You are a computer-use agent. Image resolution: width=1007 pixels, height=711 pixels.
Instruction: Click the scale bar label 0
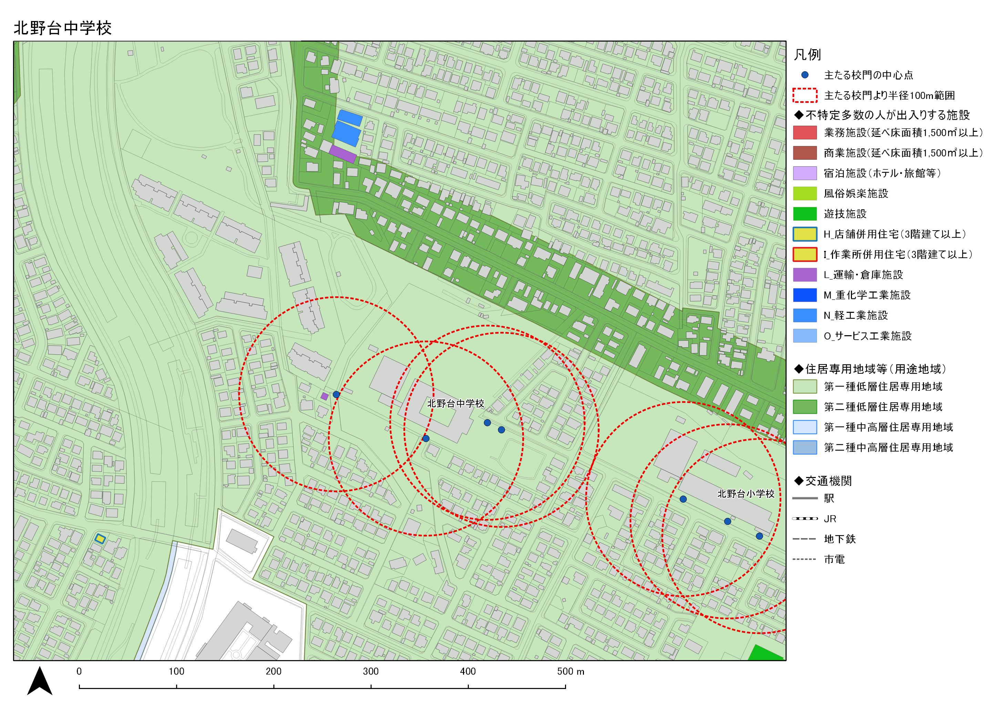tap(79, 671)
